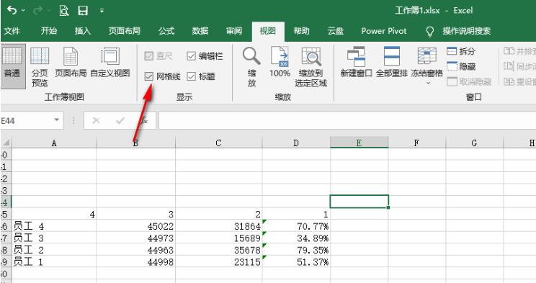Open the Formulas (公式) tab
Image resolution: width=536 pixels, height=283 pixels.
point(166,31)
